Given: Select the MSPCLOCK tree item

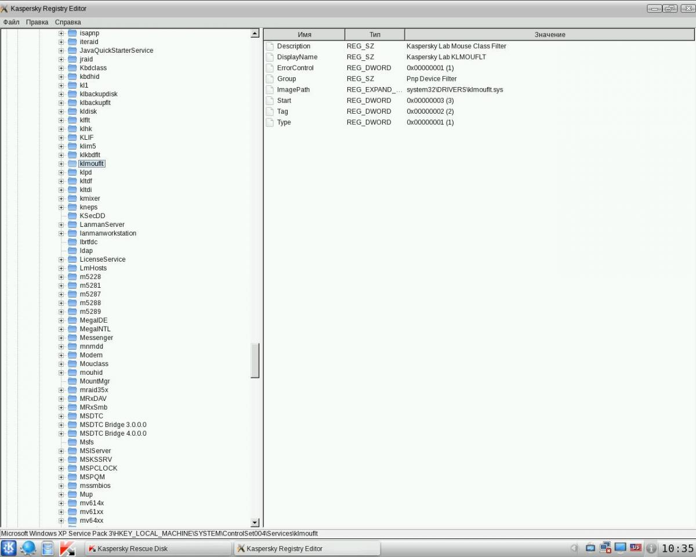Looking at the screenshot, I should point(98,468).
